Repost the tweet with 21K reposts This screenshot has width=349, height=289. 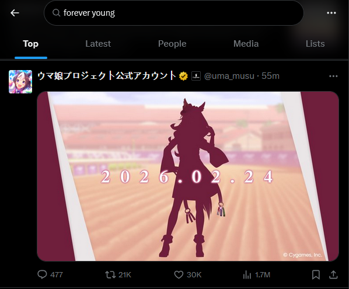point(118,274)
